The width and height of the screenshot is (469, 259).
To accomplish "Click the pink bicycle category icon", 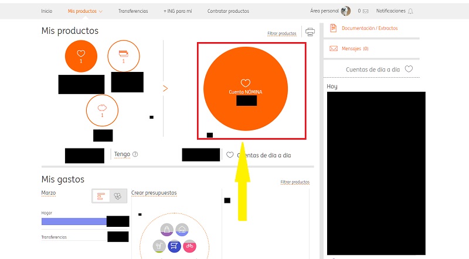I will point(189,246).
